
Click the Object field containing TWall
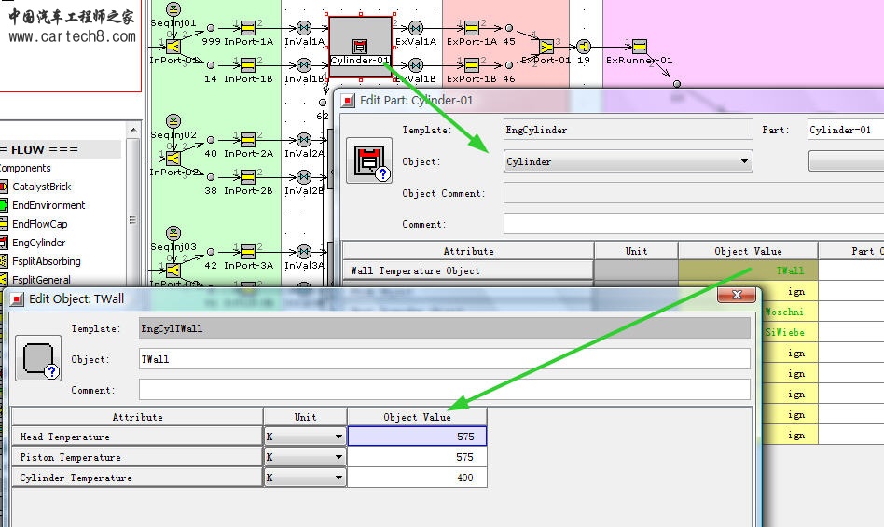coord(444,359)
